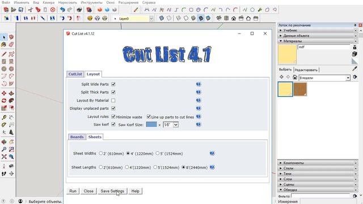Click the Run button
Viewport: 363px width, 204px height.
click(73, 191)
